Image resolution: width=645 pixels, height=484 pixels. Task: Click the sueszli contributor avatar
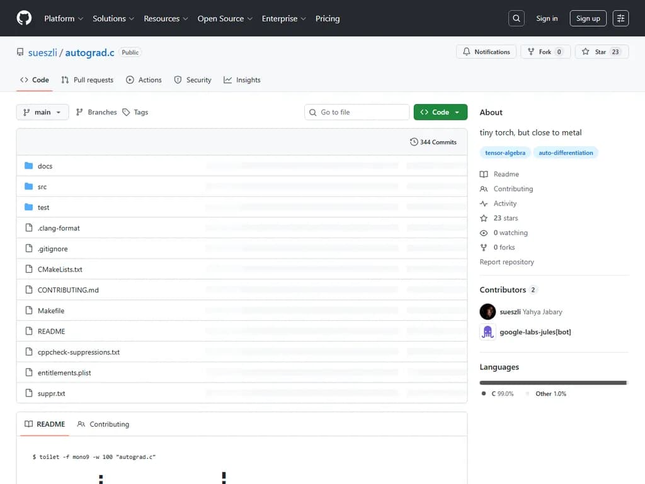488,312
